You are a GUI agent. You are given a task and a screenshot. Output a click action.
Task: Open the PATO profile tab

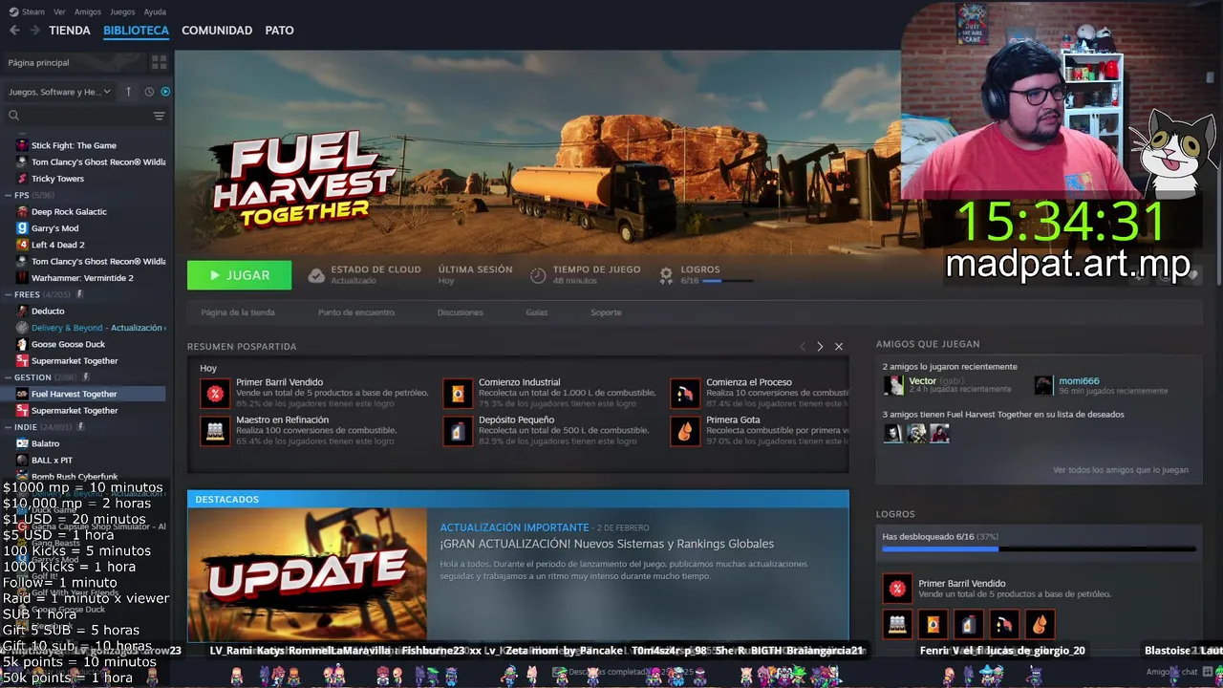(x=279, y=31)
